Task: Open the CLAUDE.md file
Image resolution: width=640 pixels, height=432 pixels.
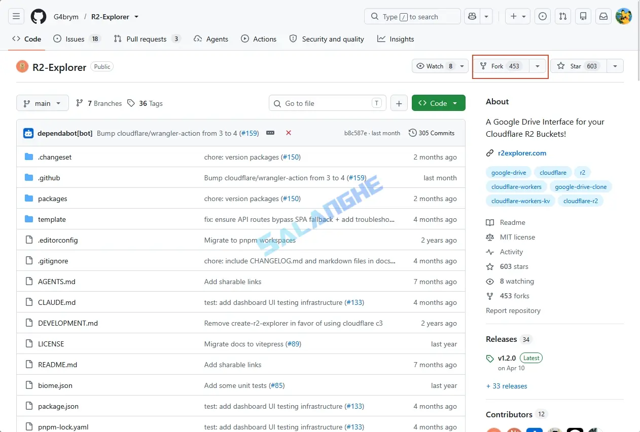Action: point(57,302)
